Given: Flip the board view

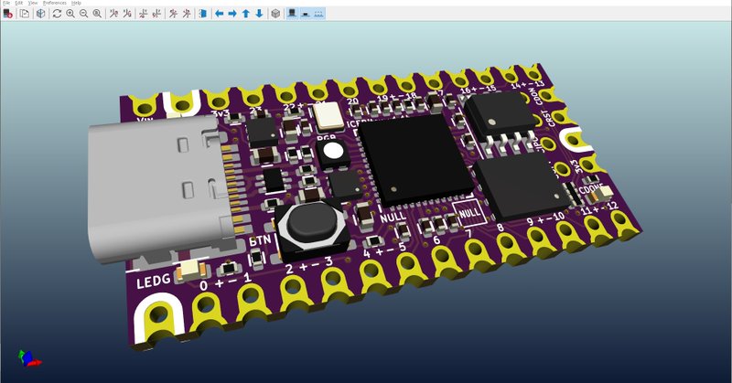Looking at the screenshot, I should click(202, 14).
